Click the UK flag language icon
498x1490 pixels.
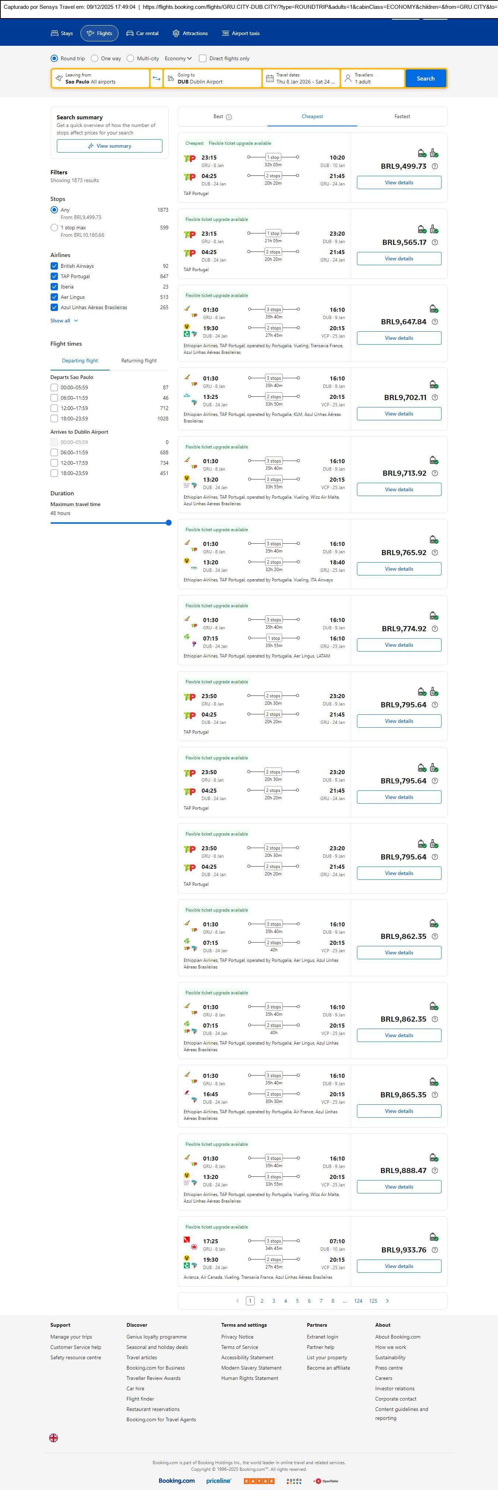[x=54, y=1437]
